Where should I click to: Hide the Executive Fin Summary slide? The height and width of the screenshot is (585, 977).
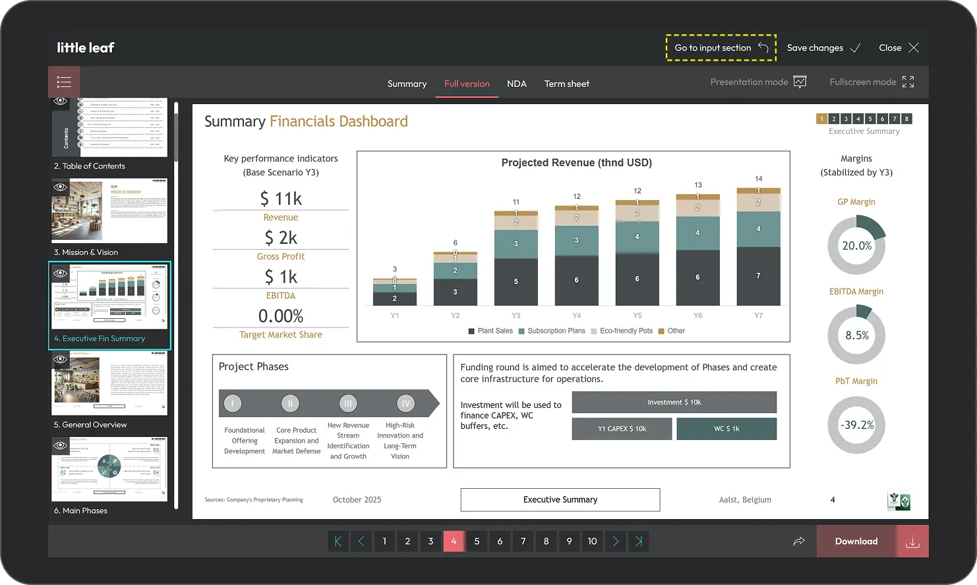pos(61,273)
